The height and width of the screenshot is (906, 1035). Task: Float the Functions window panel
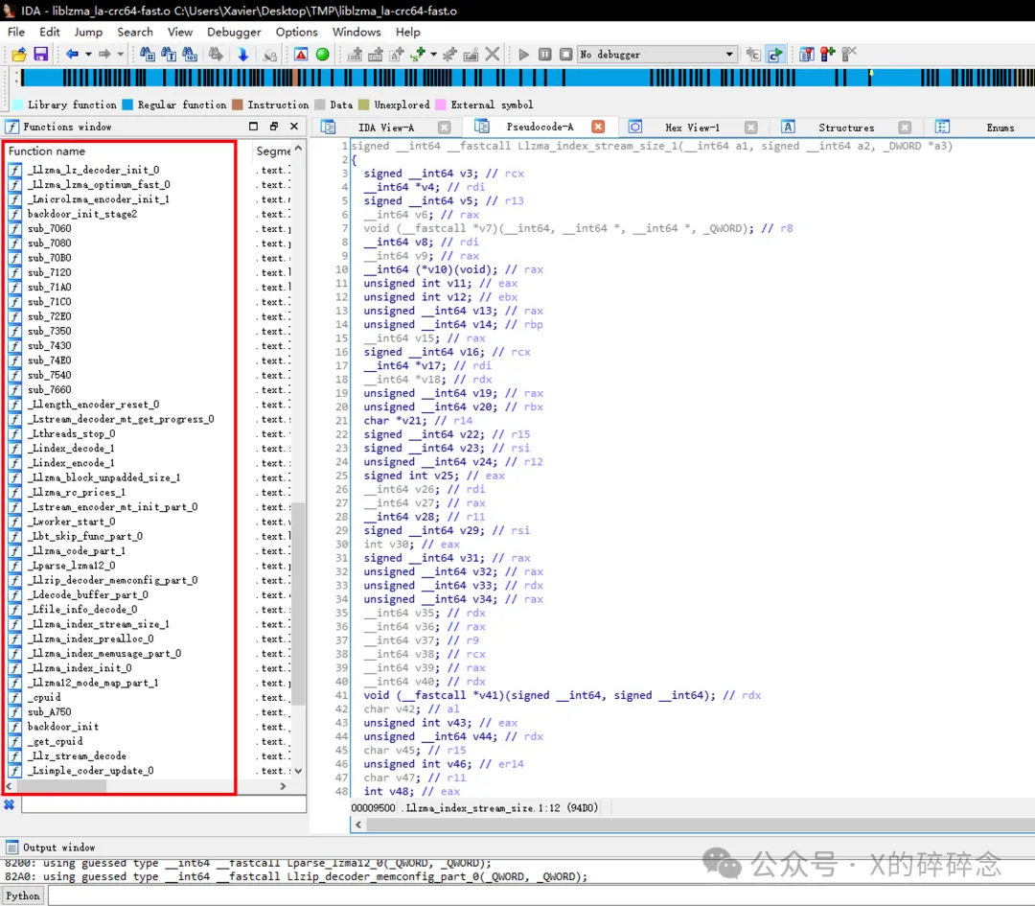[x=274, y=127]
